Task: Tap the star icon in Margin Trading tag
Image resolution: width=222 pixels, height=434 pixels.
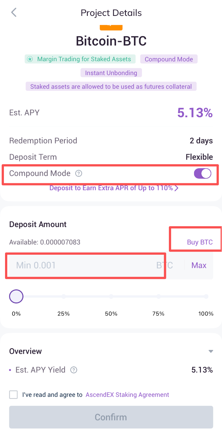Action: [30, 59]
